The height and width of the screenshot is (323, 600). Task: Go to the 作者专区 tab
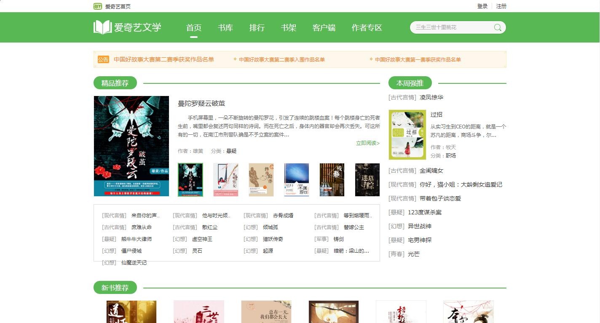(x=367, y=28)
